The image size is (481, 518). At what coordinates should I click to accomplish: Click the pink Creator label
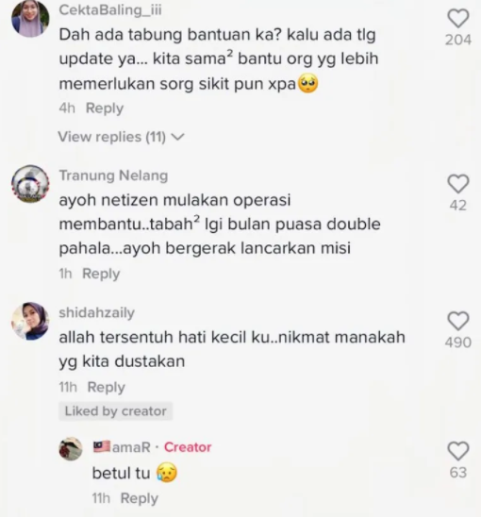coord(188,447)
